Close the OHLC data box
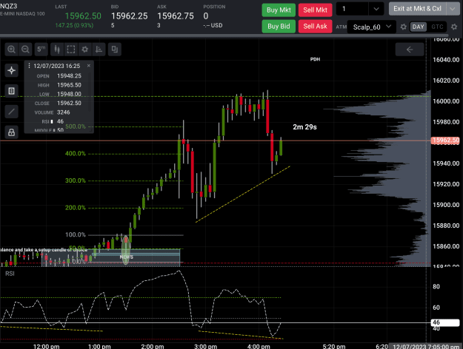This screenshot has width=463, height=349. 89,66
